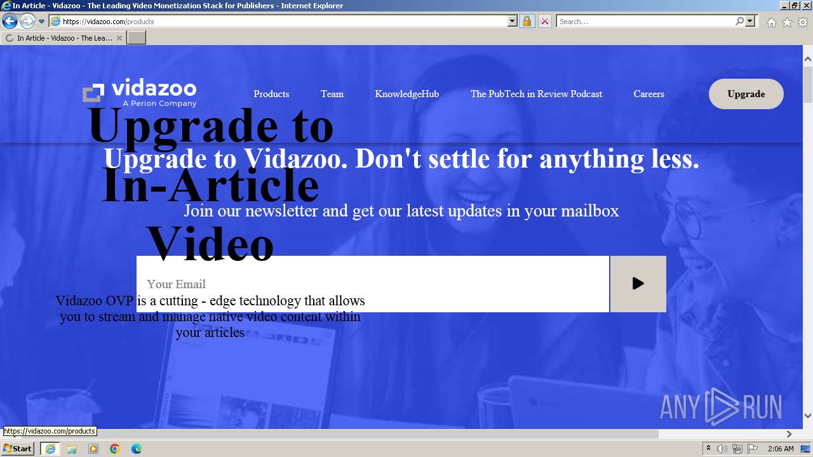813x457 pixels.
Task: Open the Products menu item
Action: (271, 94)
